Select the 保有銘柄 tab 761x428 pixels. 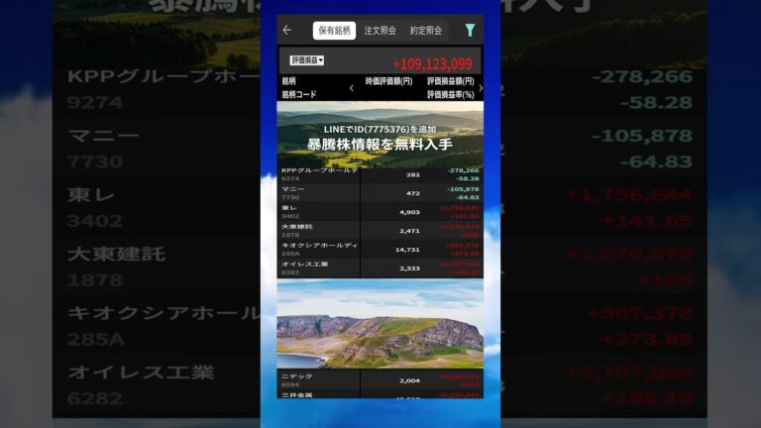pyautogui.click(x=334, y=31)
